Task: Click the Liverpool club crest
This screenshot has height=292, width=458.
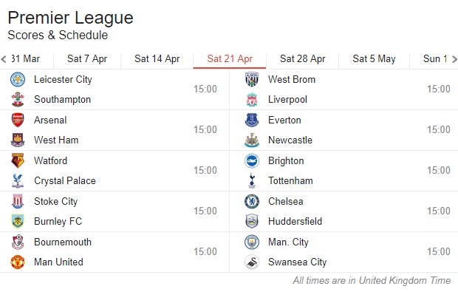Action: (x=252, y=100)
